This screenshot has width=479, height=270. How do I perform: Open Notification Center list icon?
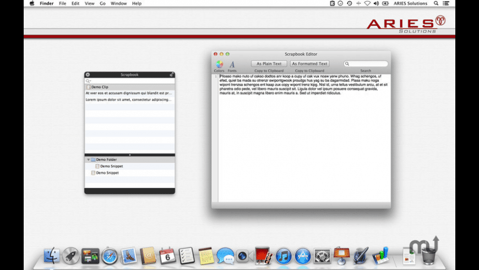(446, 3)
